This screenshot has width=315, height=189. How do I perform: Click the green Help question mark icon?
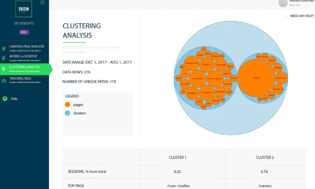point(5,98)
